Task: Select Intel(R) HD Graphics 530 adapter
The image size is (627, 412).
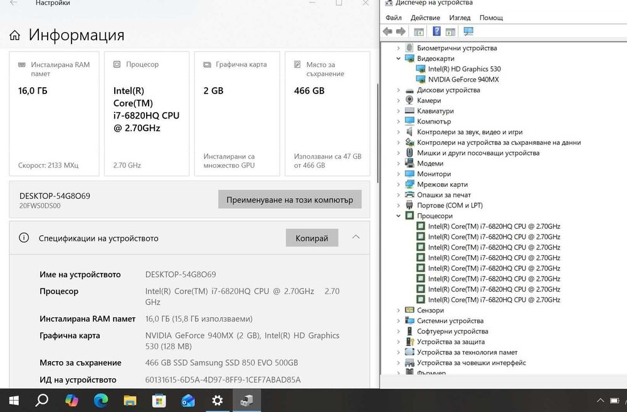Action: pos(464,69)
